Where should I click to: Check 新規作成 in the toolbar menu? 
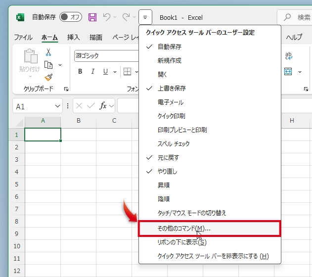click(210, 60)
